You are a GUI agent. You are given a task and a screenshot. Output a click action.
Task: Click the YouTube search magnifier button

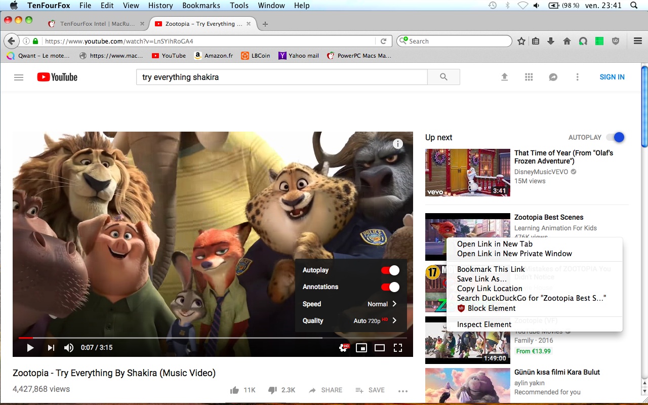[x=443, y=77]
